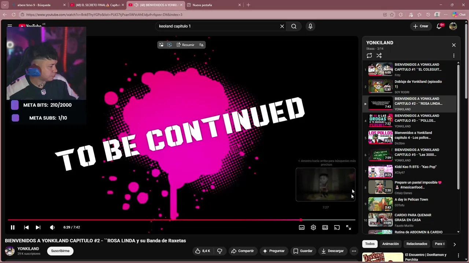Open more actions menu below video
Viewport: 469px width, 263px height.
(354, 251)
